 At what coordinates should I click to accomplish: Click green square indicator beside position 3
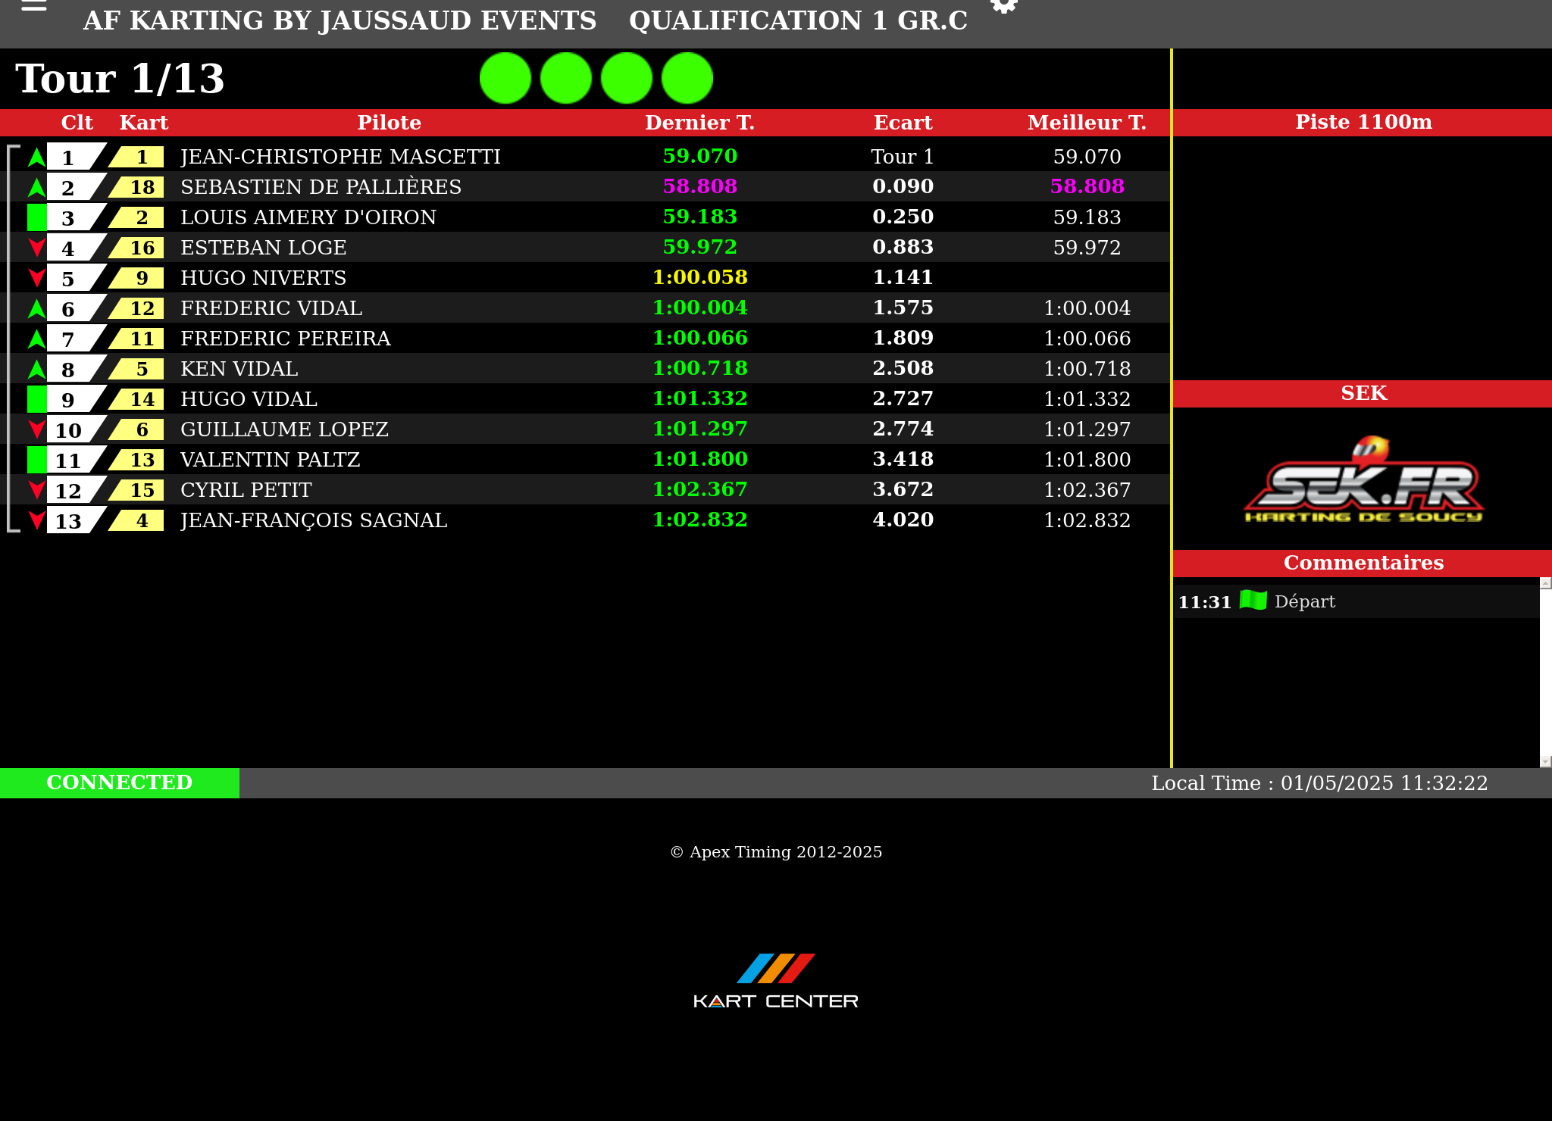tap(36, 217)
